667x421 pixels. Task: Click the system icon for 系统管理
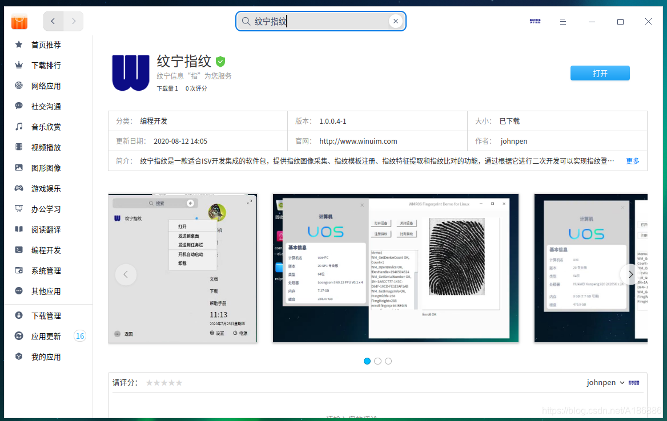pos(19,270)
